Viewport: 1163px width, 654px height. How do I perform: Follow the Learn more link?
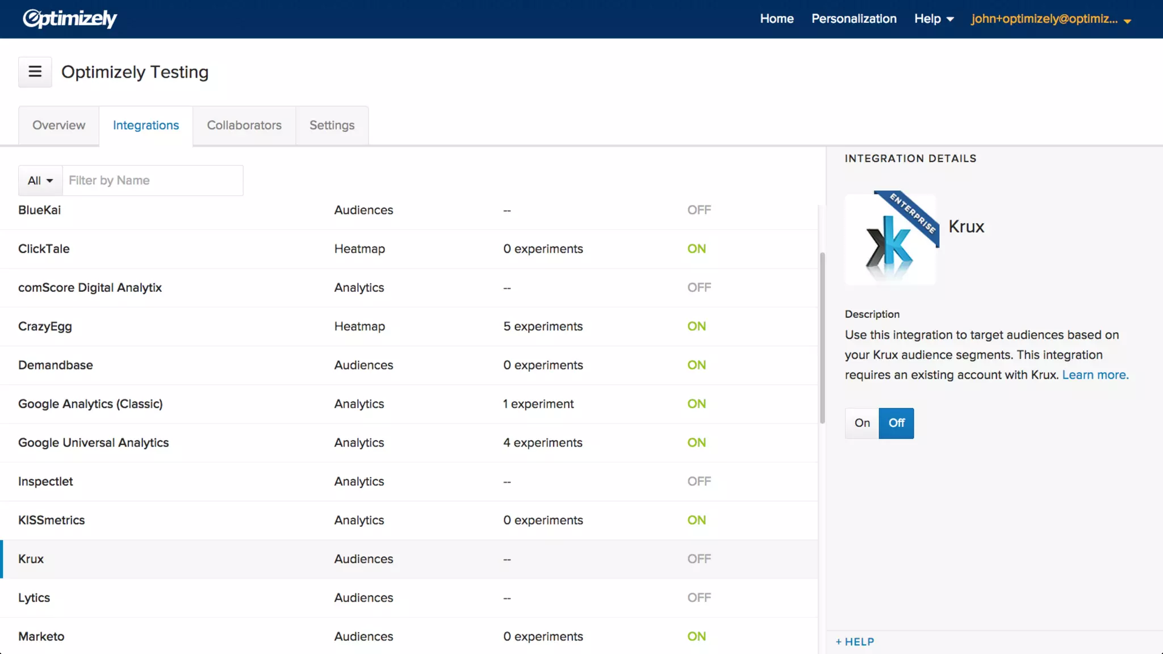1095,375
